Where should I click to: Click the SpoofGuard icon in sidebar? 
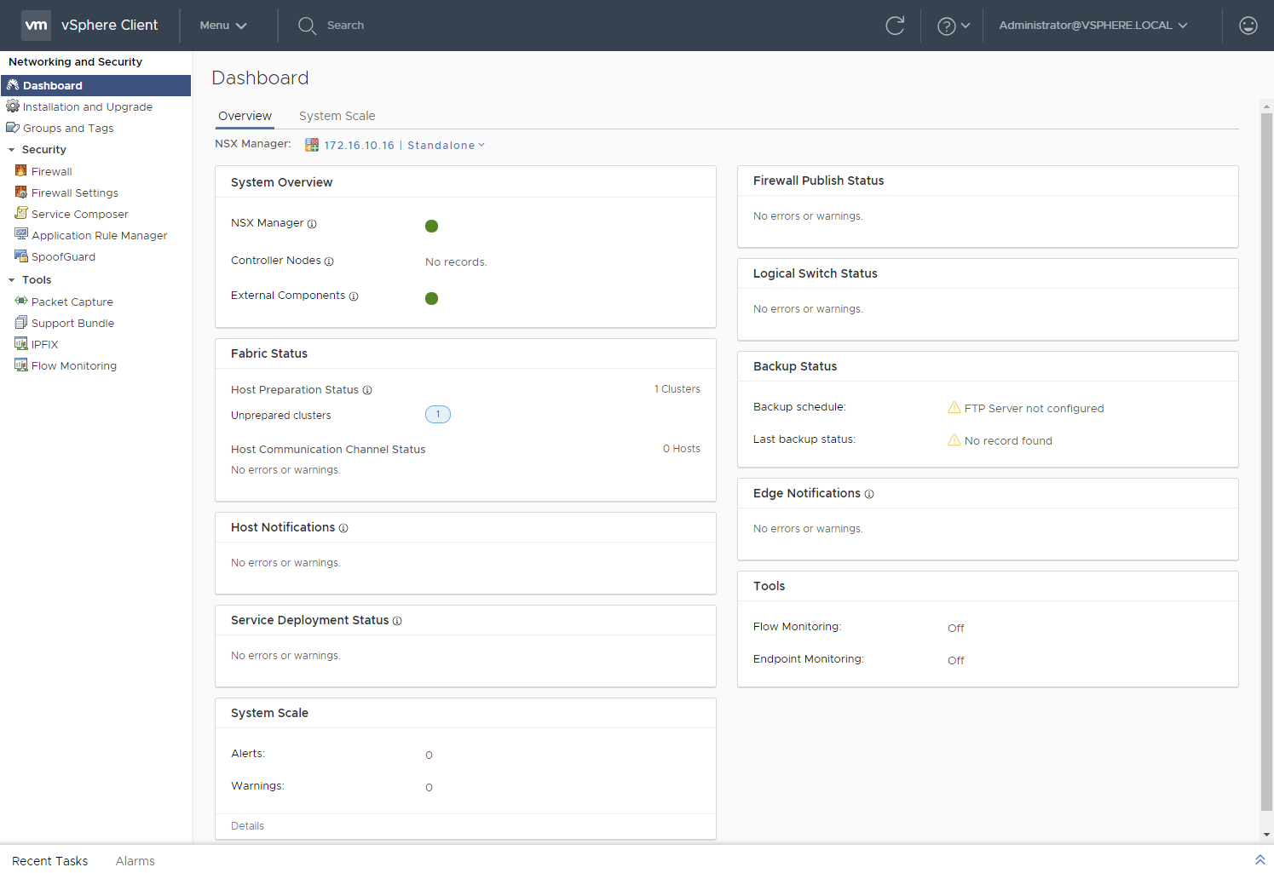tap(21, 256)
